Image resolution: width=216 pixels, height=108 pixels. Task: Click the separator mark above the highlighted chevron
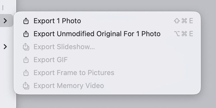pyautogui.click(x=3, y=8)
